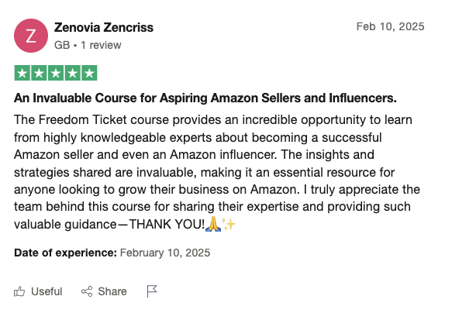Click the fifth green rating star
This screenshot has height=320, width=452.
tap(89, 73)
